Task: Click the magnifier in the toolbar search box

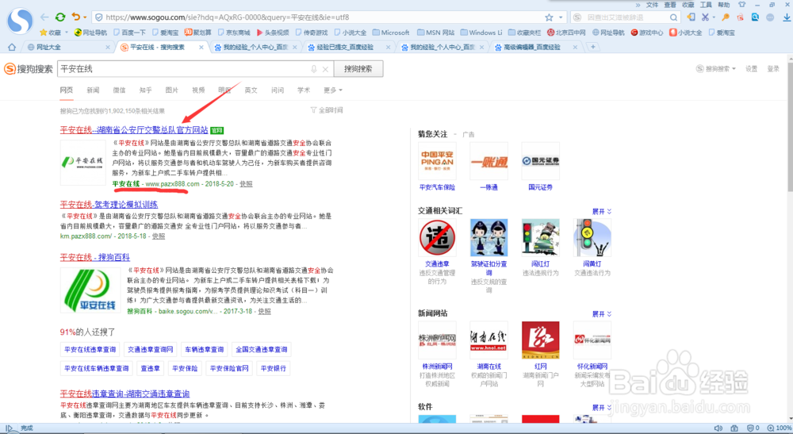Action: (673, 17)
